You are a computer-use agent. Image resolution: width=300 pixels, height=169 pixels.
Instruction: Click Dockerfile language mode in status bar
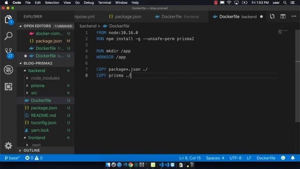pyautogui.click(x=266, y=158)
